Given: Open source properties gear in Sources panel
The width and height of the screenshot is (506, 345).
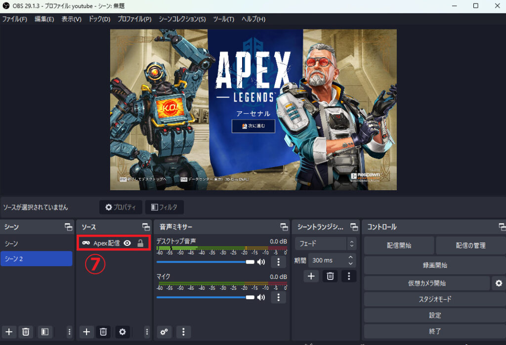Looking at the screenshot, I should (x=123, y=332).
